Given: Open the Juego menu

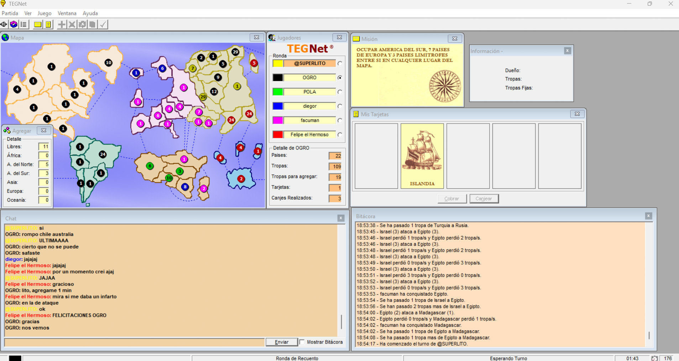Looking at the screenshot, I should [x=45, y=13].
